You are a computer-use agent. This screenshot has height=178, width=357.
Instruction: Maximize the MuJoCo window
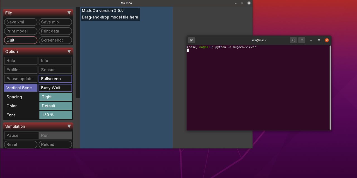click(x=242, y=3)
